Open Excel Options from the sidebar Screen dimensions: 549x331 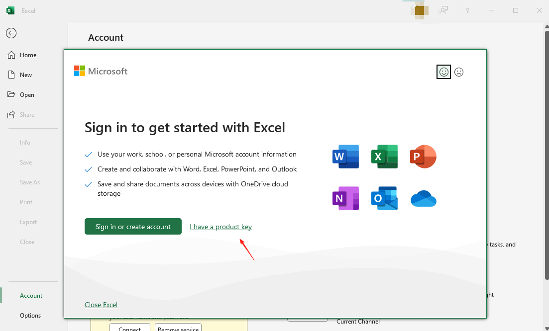pyautogui.click(x=30, y=315)
